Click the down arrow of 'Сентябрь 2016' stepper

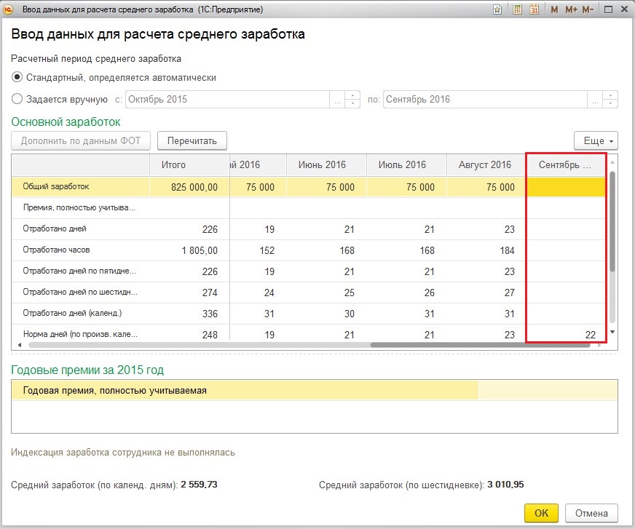610,103
